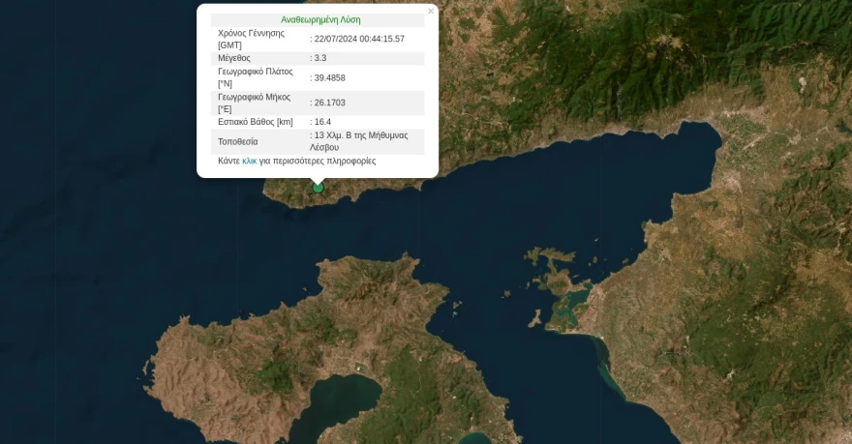Click the 'Τοποθεσία' row label
Viewport: 852px width, 444px height.
[238, 141]
